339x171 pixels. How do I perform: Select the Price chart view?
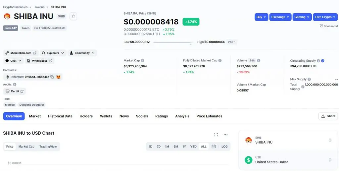(10, 147)
